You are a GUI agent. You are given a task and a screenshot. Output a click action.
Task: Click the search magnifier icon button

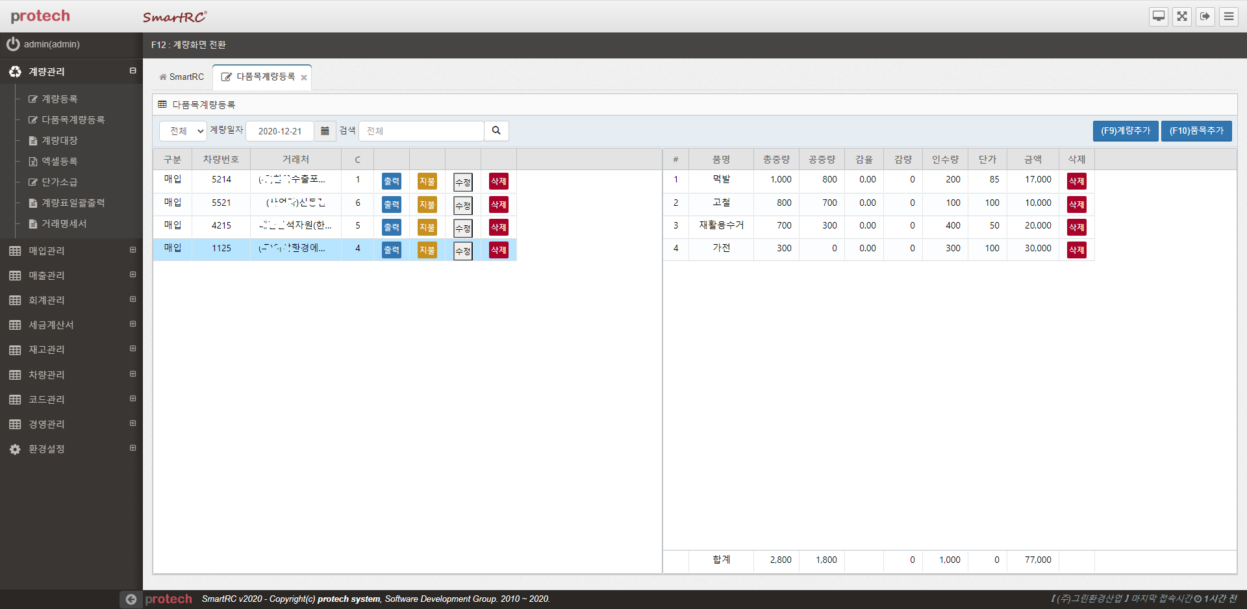point(496,130)
